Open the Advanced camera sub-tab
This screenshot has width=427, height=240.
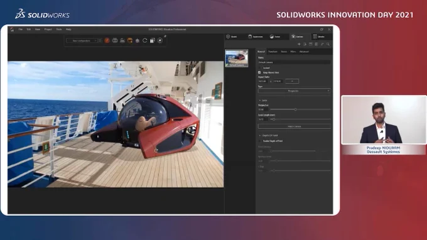tap(304, 52)
